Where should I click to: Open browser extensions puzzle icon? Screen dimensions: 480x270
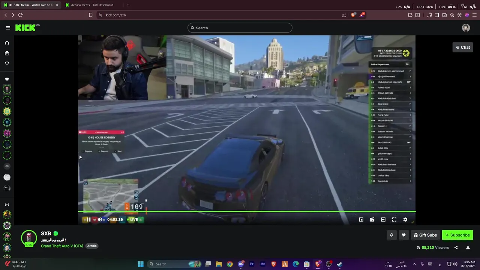tap(410, 15)
